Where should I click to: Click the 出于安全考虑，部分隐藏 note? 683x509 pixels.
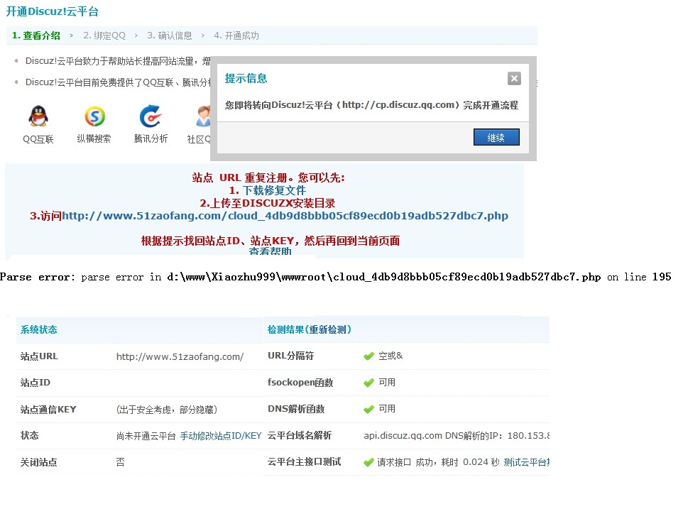pos(167,410)
